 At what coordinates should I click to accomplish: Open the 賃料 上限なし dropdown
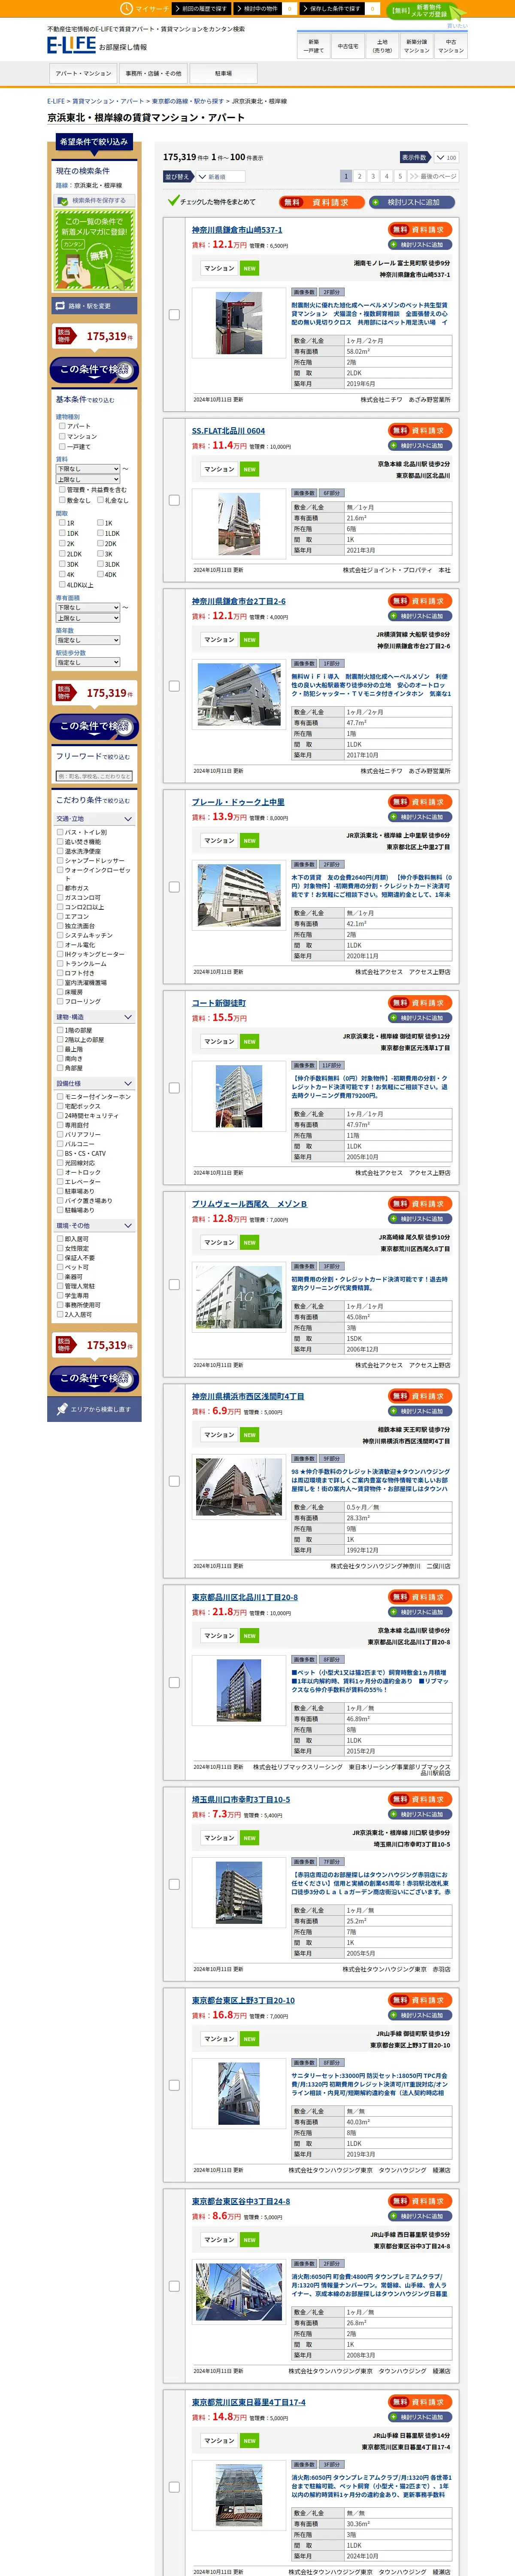(x=88, y=479)
